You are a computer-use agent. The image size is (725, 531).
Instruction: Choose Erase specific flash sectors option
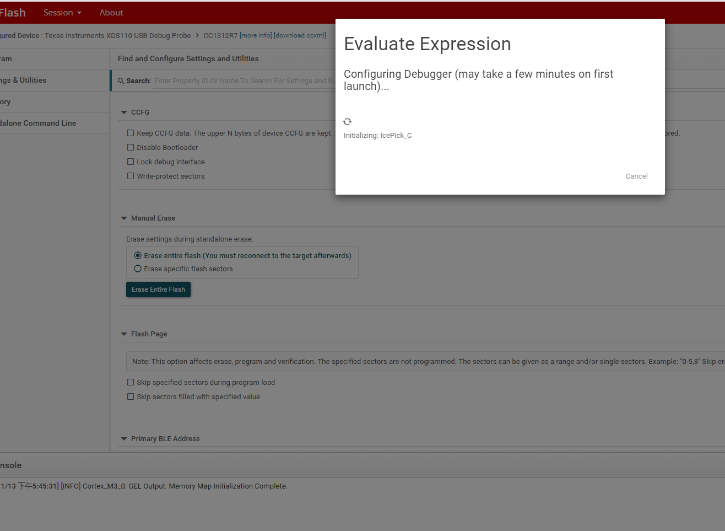point(138,269)
